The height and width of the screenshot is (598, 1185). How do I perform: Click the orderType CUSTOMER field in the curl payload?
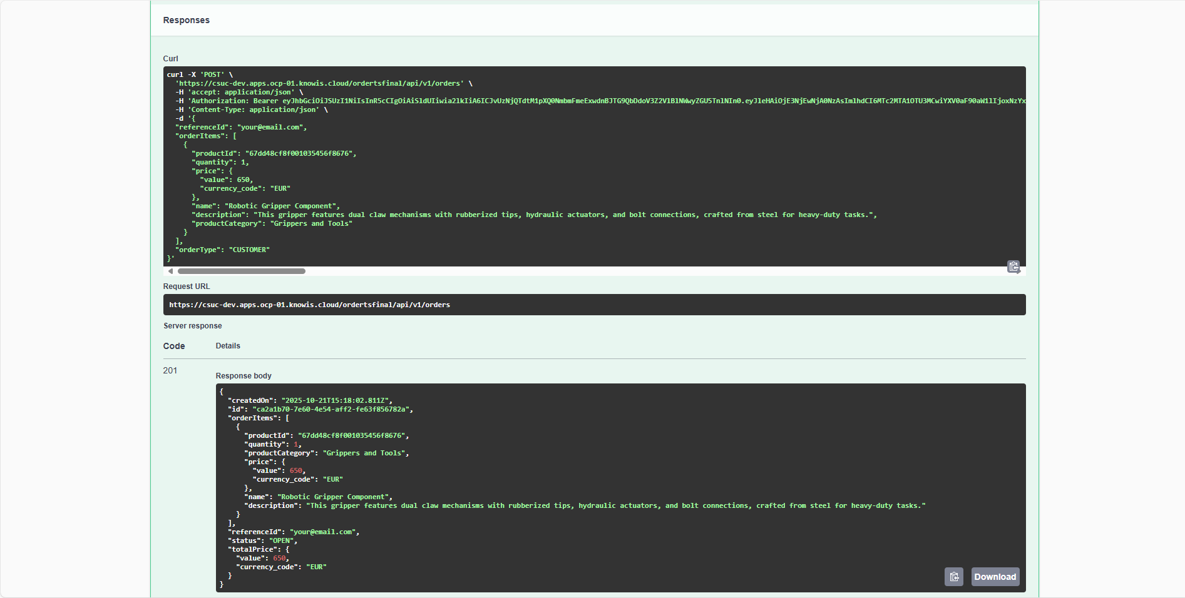[x=222, y=249]
